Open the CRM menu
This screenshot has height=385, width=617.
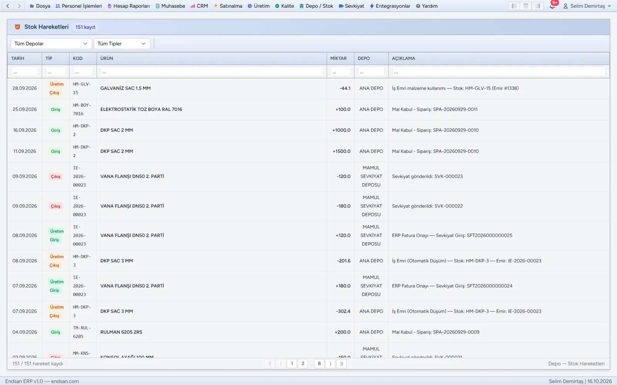[x=199, y=6]
